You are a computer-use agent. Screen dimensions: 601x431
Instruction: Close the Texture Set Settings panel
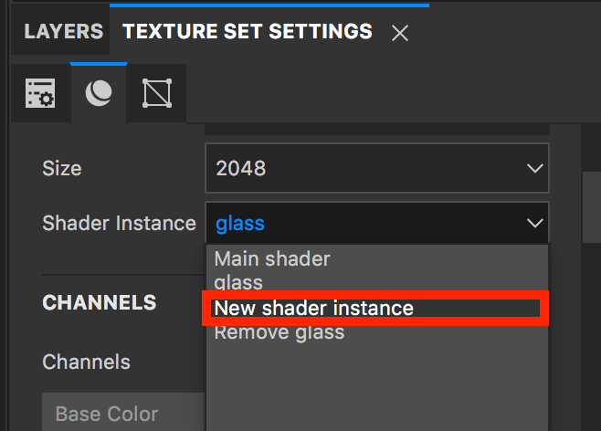[x=400, y=33]
